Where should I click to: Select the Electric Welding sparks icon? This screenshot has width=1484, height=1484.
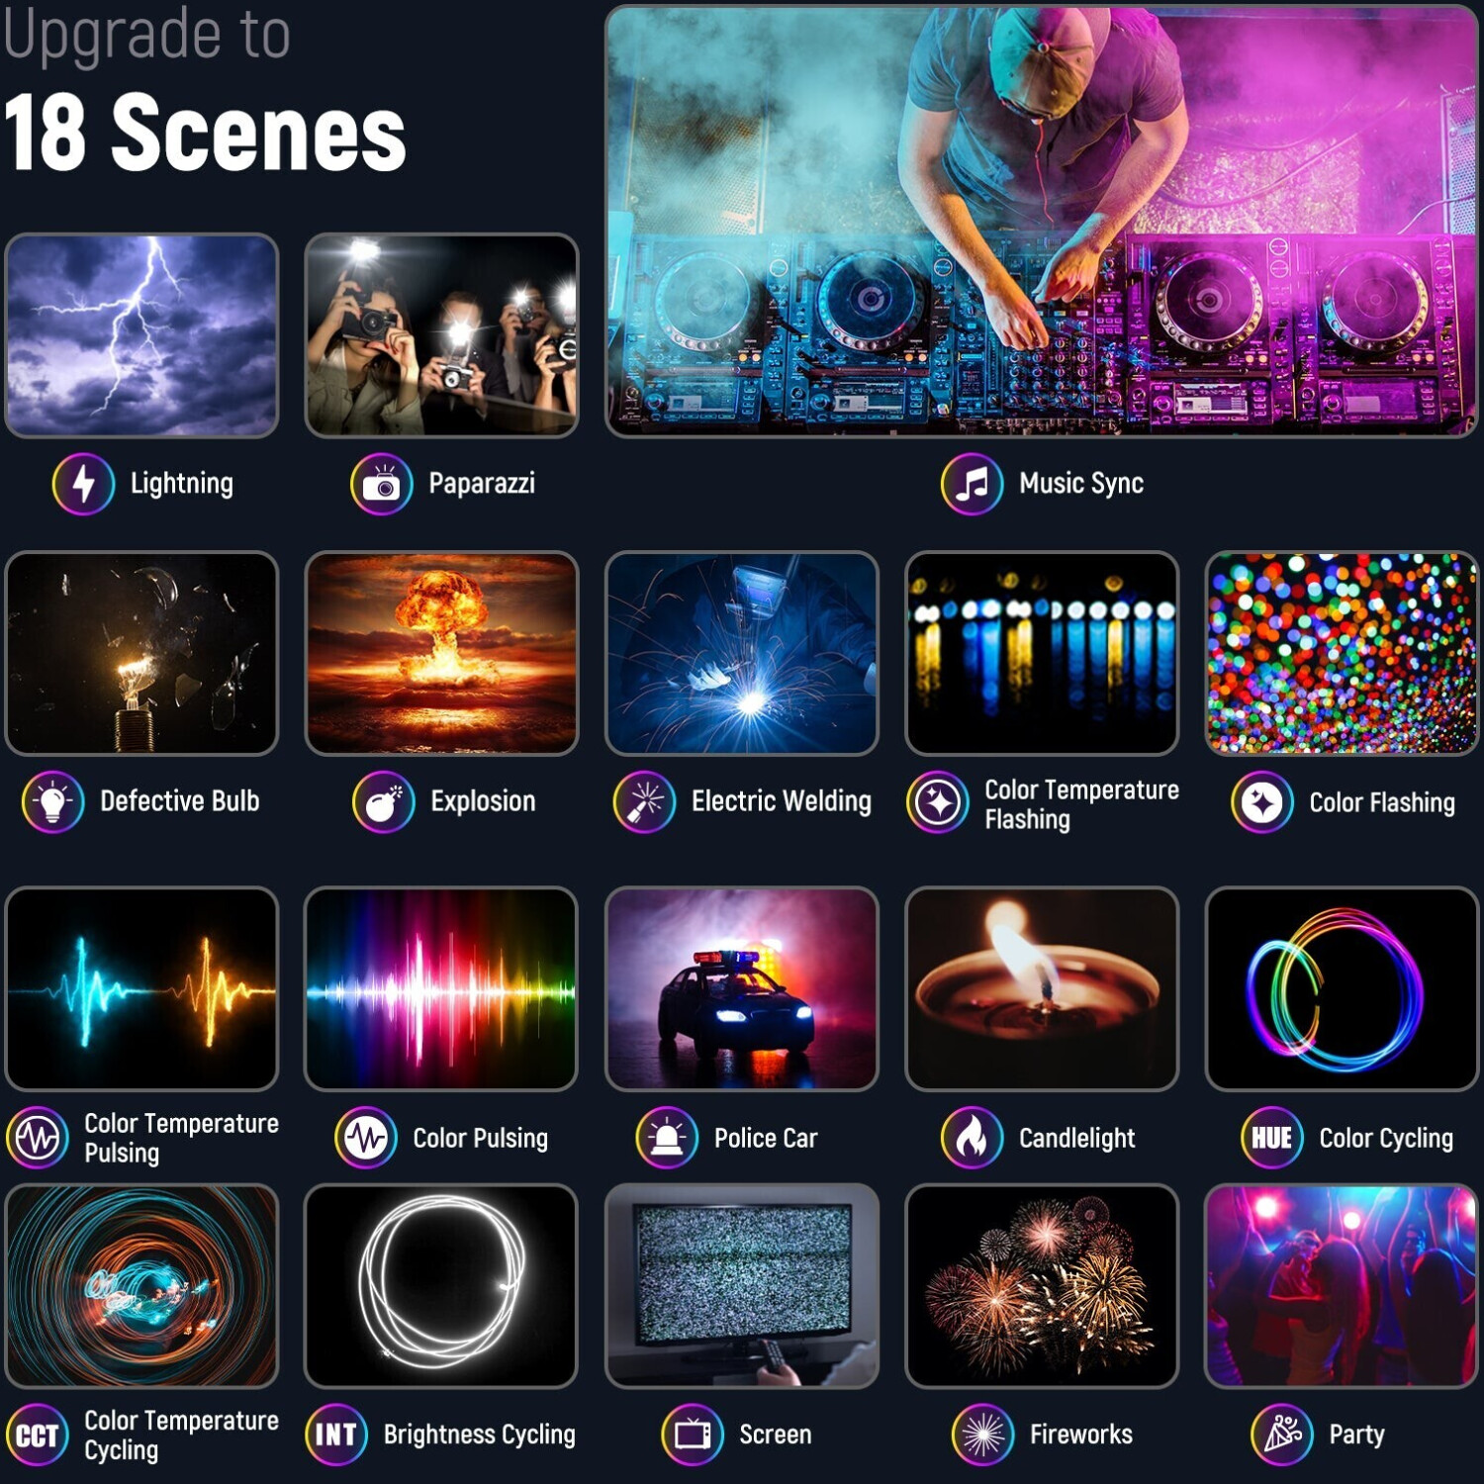tap(644, 801)
